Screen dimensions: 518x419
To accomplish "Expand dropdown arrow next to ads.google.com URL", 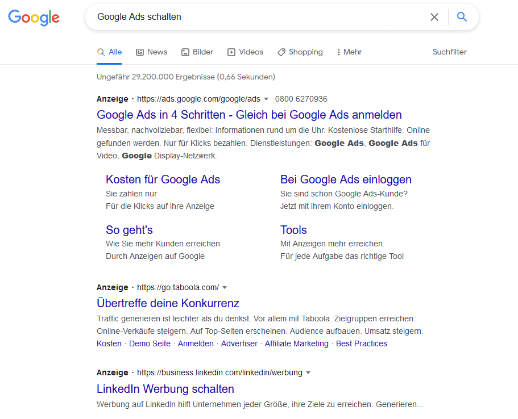I will tap(266, 99).
